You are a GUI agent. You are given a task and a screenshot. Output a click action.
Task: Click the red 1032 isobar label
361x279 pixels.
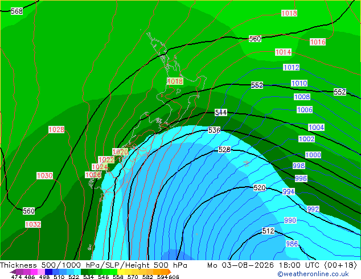[33, 224]
